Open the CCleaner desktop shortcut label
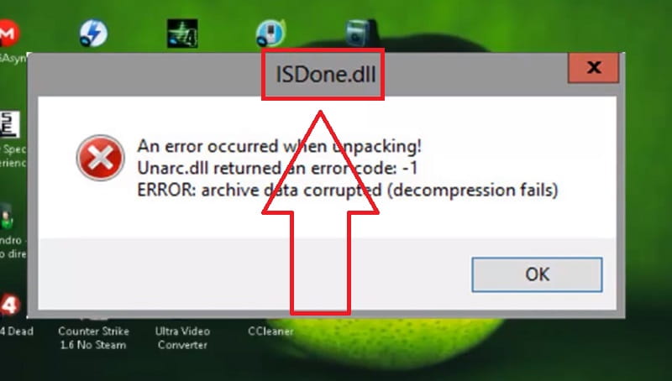 pyautogui.click(x=270, y=331)
